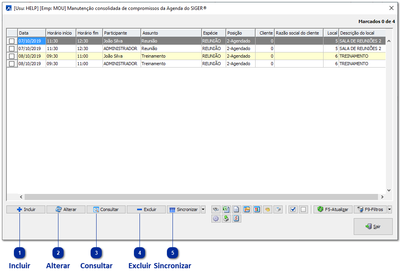Click the Descrição do local column header

coord(362,33)
